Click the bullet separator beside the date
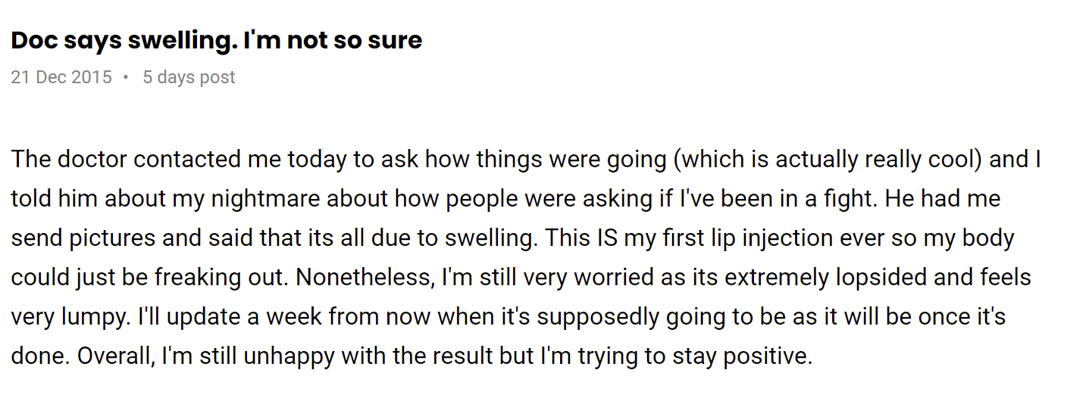The width and height of the screenshot is (1067, 401). pos(126,77)
